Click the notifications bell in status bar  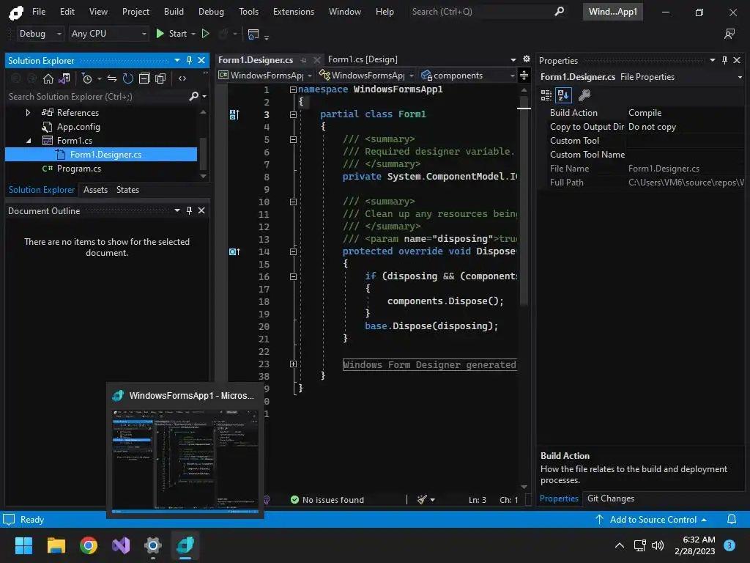coord(732,520)
